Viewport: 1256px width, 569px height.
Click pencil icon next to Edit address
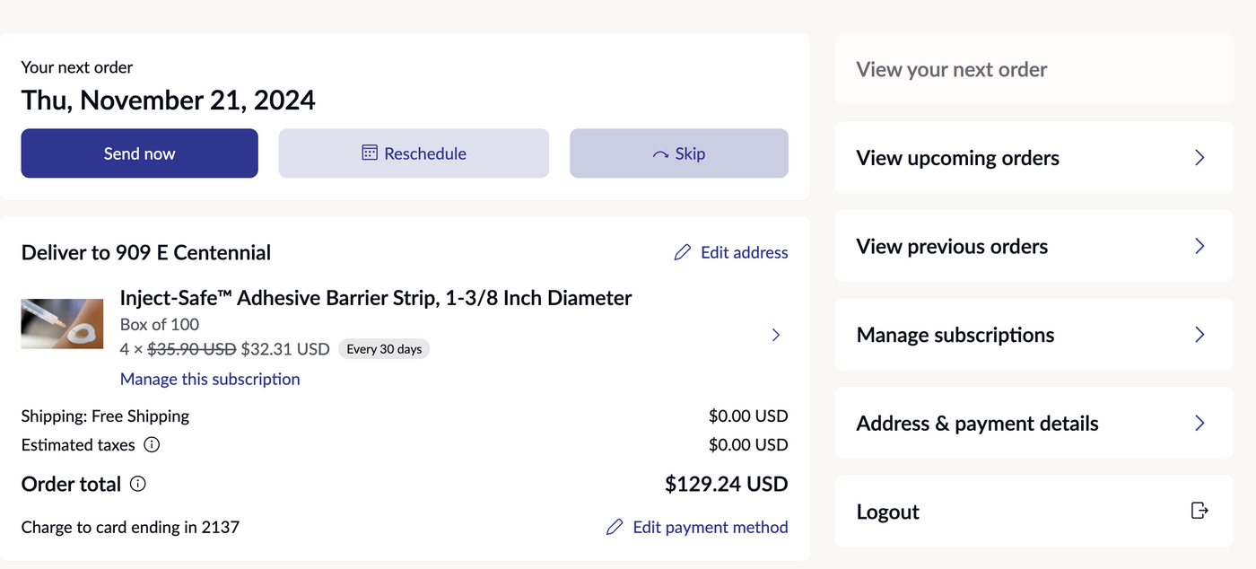pyautogui.click(x=683, y=253)
